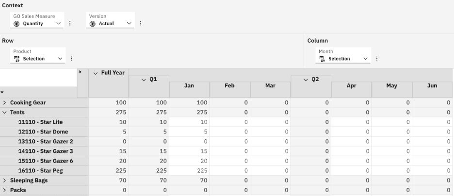The image size is (454, 196).
Task: Select the Feb column header
Action: click(229, 86)
